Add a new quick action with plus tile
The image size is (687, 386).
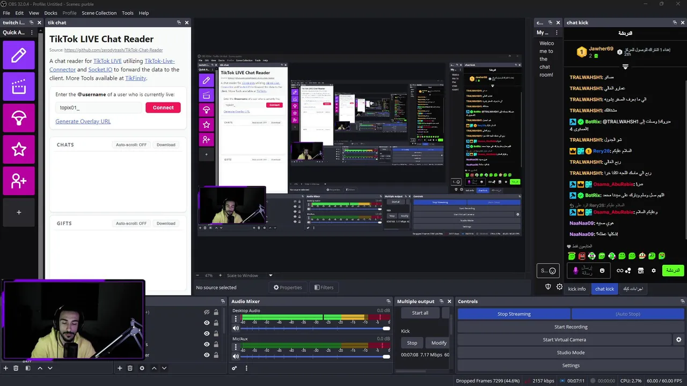[19, 212]
